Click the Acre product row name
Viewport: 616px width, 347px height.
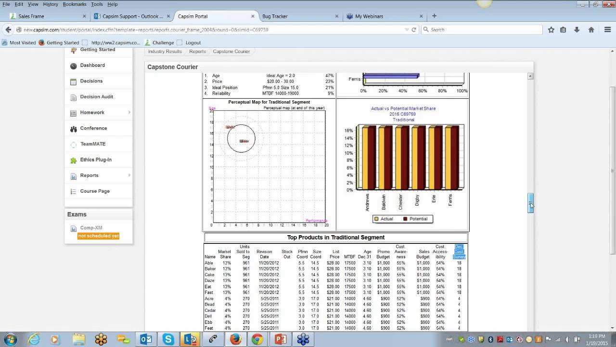209,299
